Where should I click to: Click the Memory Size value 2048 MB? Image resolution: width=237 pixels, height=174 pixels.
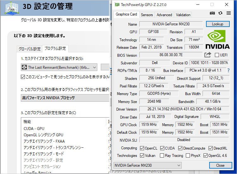[x=154, y=101]
